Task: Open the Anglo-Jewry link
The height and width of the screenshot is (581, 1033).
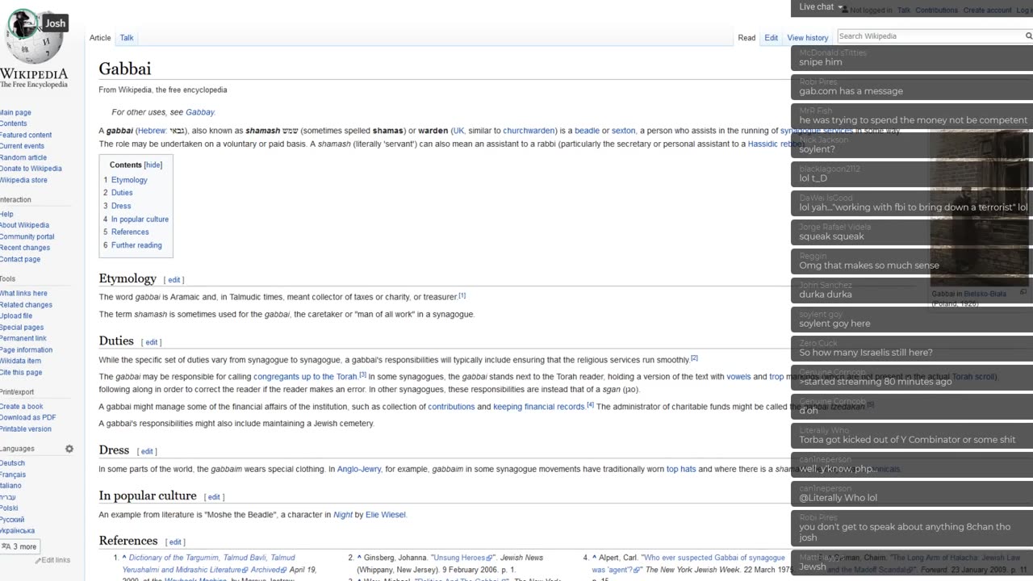Action: coord(359,470)
